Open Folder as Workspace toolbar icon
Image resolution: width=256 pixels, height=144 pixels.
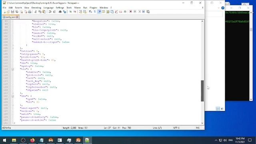121,12
